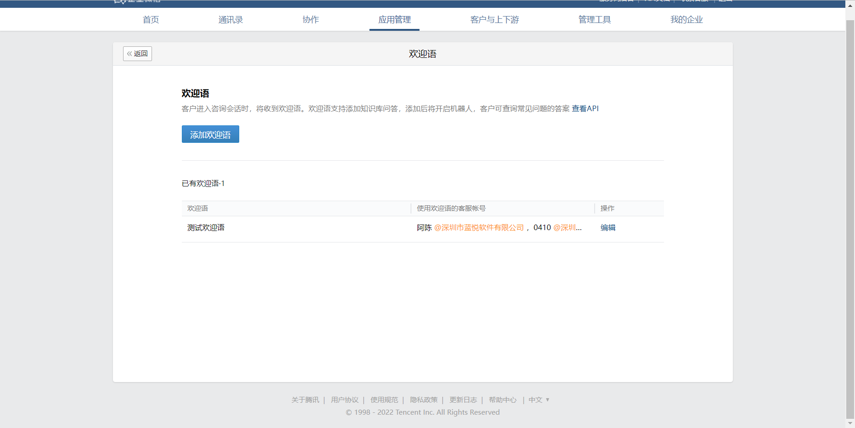Open the 查看API link
This screenshot has width=855, height=428.
click(x=585, y=108)
